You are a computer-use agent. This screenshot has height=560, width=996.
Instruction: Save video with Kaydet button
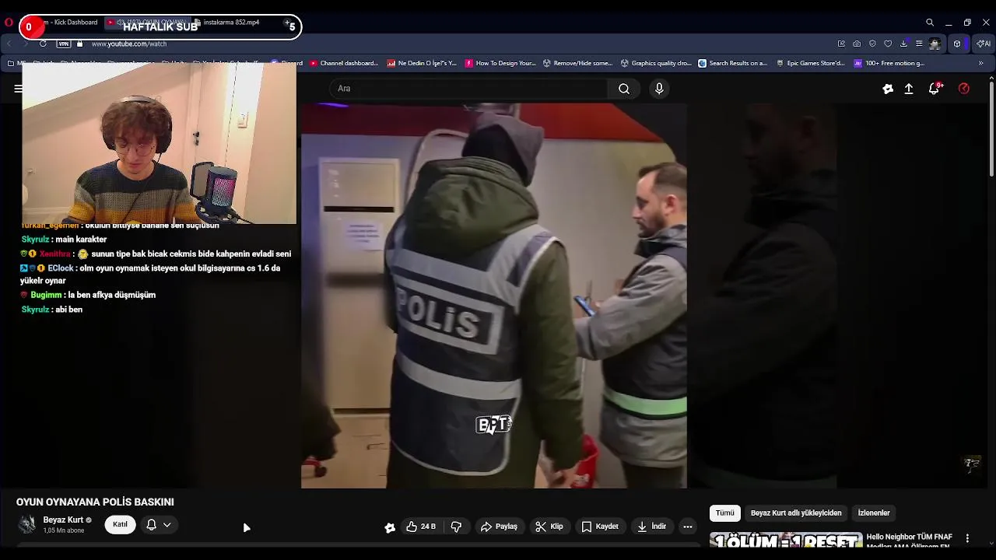click(600, 527)
